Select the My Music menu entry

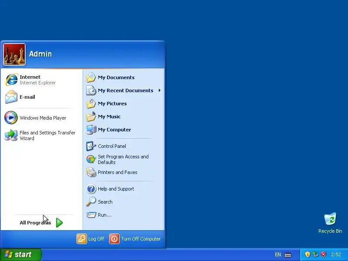[x=124, y=117]
